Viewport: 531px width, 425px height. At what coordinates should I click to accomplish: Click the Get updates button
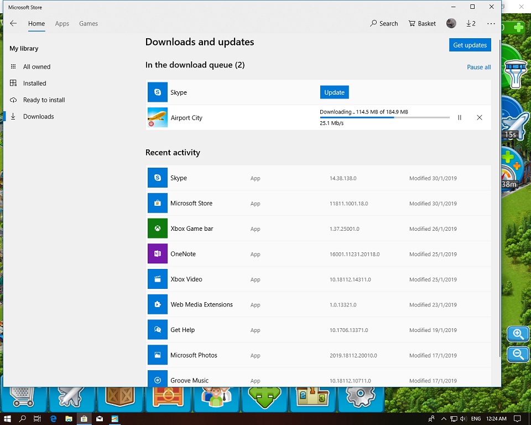470,45
